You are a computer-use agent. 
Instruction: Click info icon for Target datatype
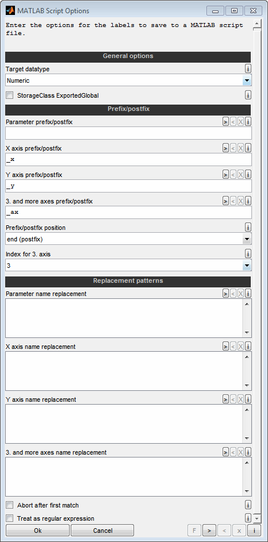click(x=248, y=68)
